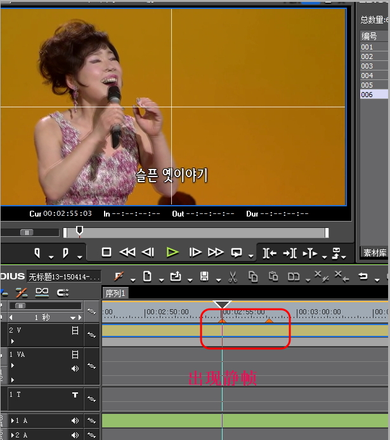Click the second orange marker on the timeline ruler
Screen dimensions: 390x440
point(269,321)
